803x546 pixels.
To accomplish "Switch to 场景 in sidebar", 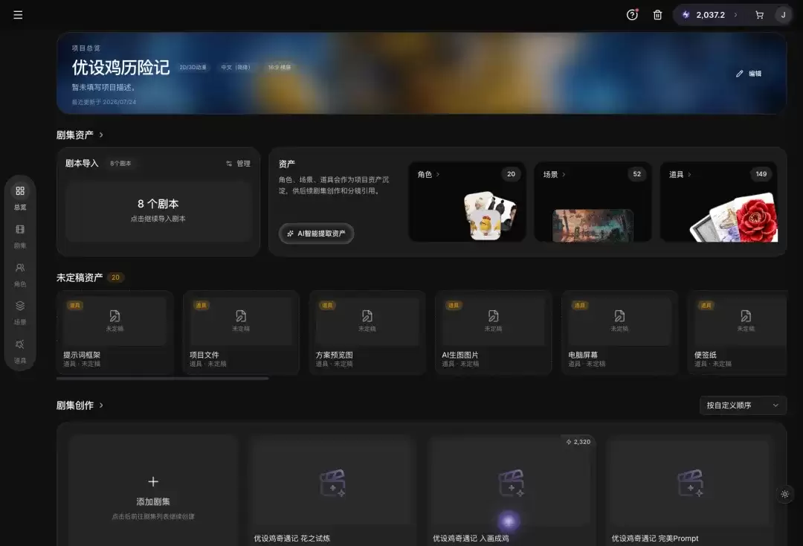I will coord(20,313).
